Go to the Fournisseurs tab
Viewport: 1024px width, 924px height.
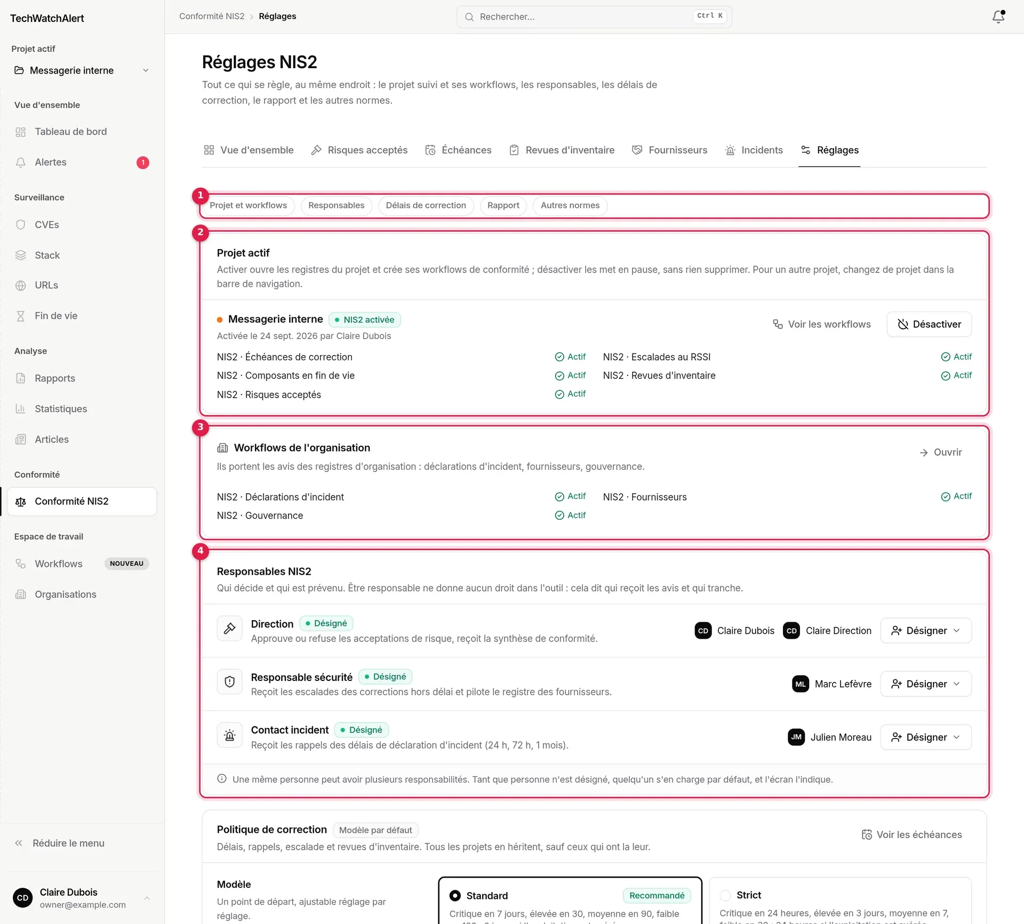click(669, 150)
